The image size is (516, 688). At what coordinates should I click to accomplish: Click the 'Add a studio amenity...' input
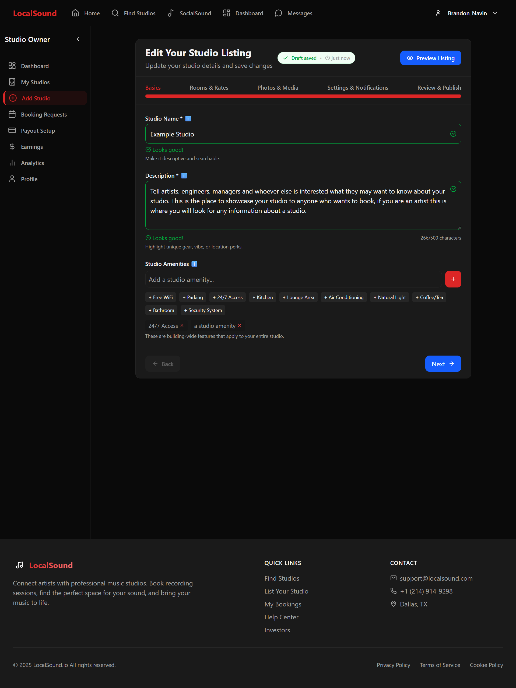tap(293, 279)
